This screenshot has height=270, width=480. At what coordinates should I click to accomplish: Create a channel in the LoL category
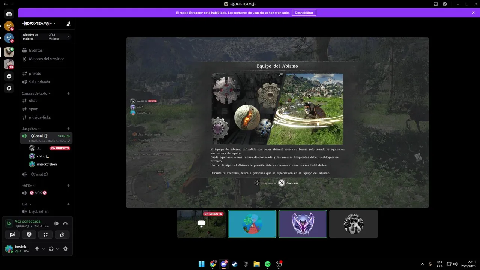(68, 204)
